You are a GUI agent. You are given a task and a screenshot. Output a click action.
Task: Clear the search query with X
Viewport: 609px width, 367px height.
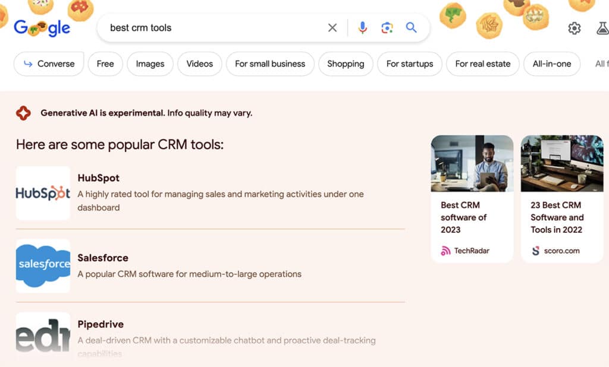(x=332, y=27)
